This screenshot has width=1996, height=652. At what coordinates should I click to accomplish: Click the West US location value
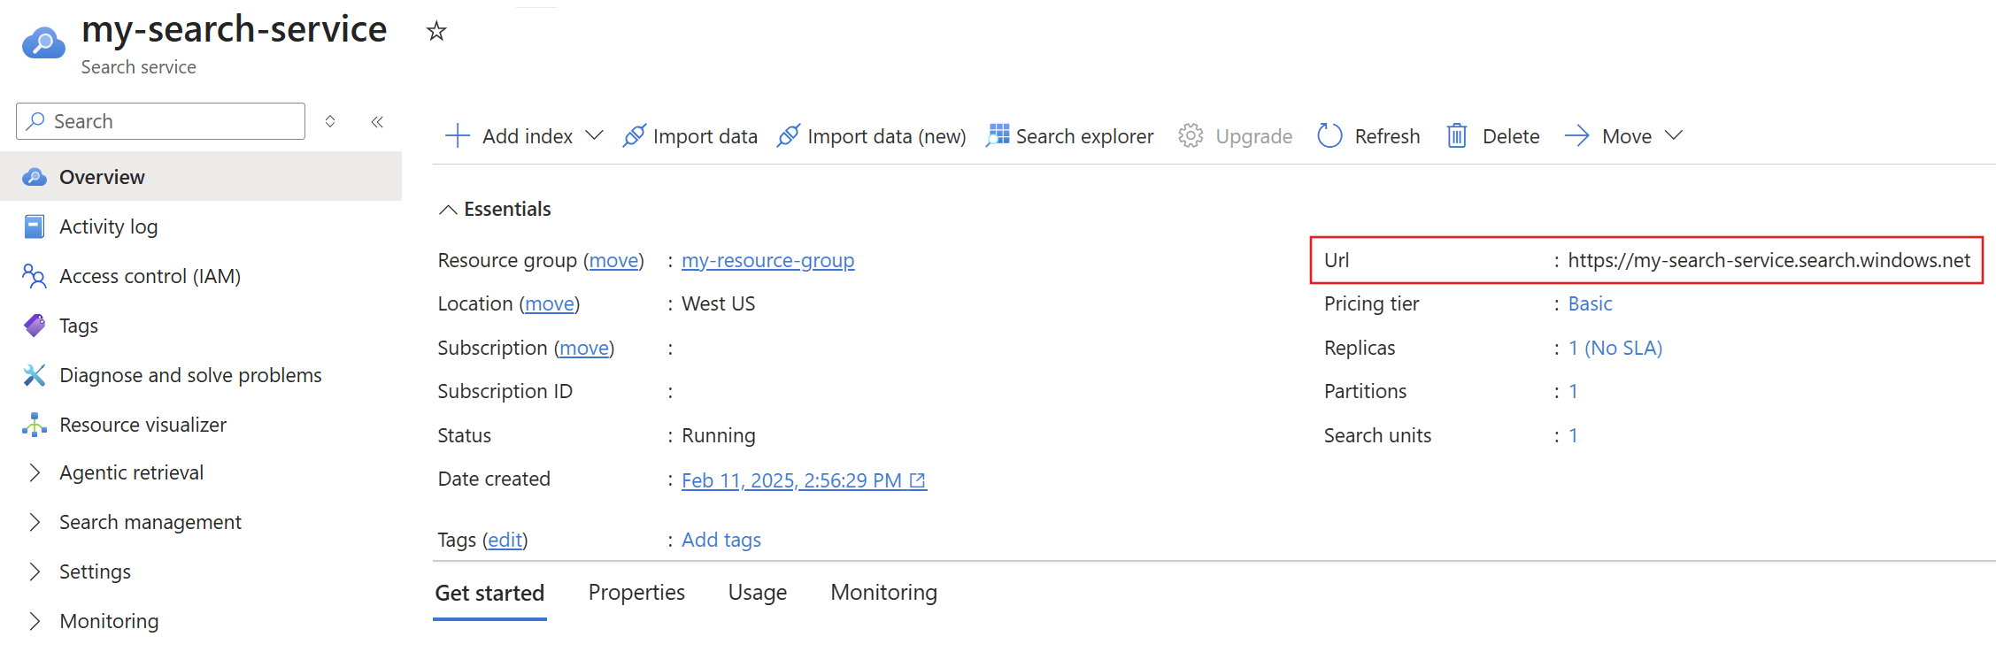tap(719, 303)
